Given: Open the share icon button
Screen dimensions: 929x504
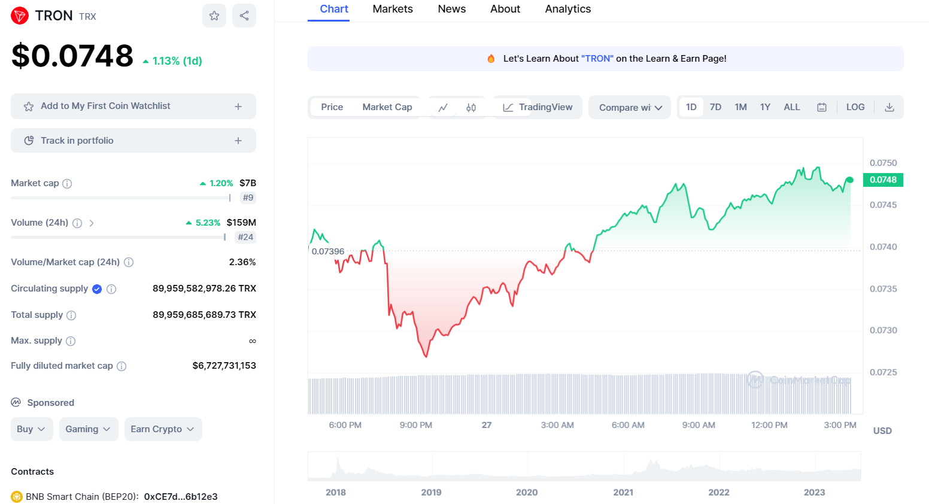Looking at the screenshot, I should 244,16.
